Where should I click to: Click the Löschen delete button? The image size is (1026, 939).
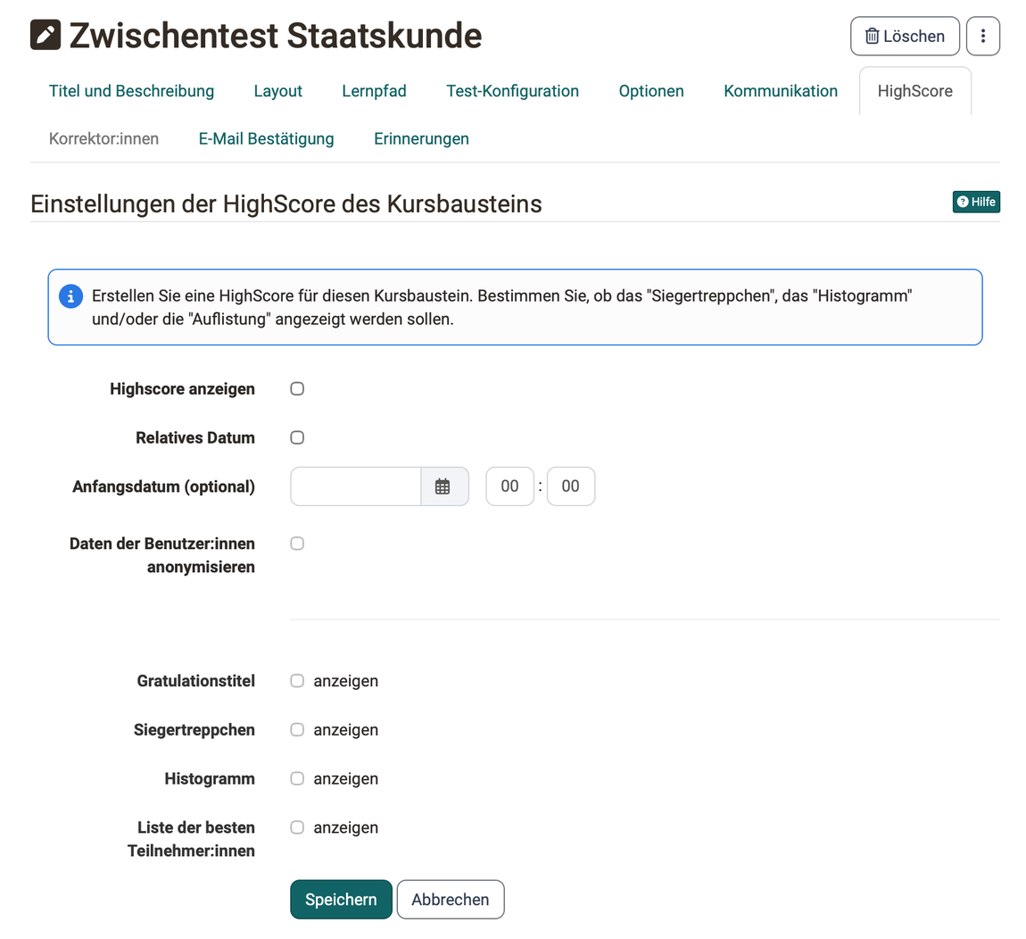[905, 36]
